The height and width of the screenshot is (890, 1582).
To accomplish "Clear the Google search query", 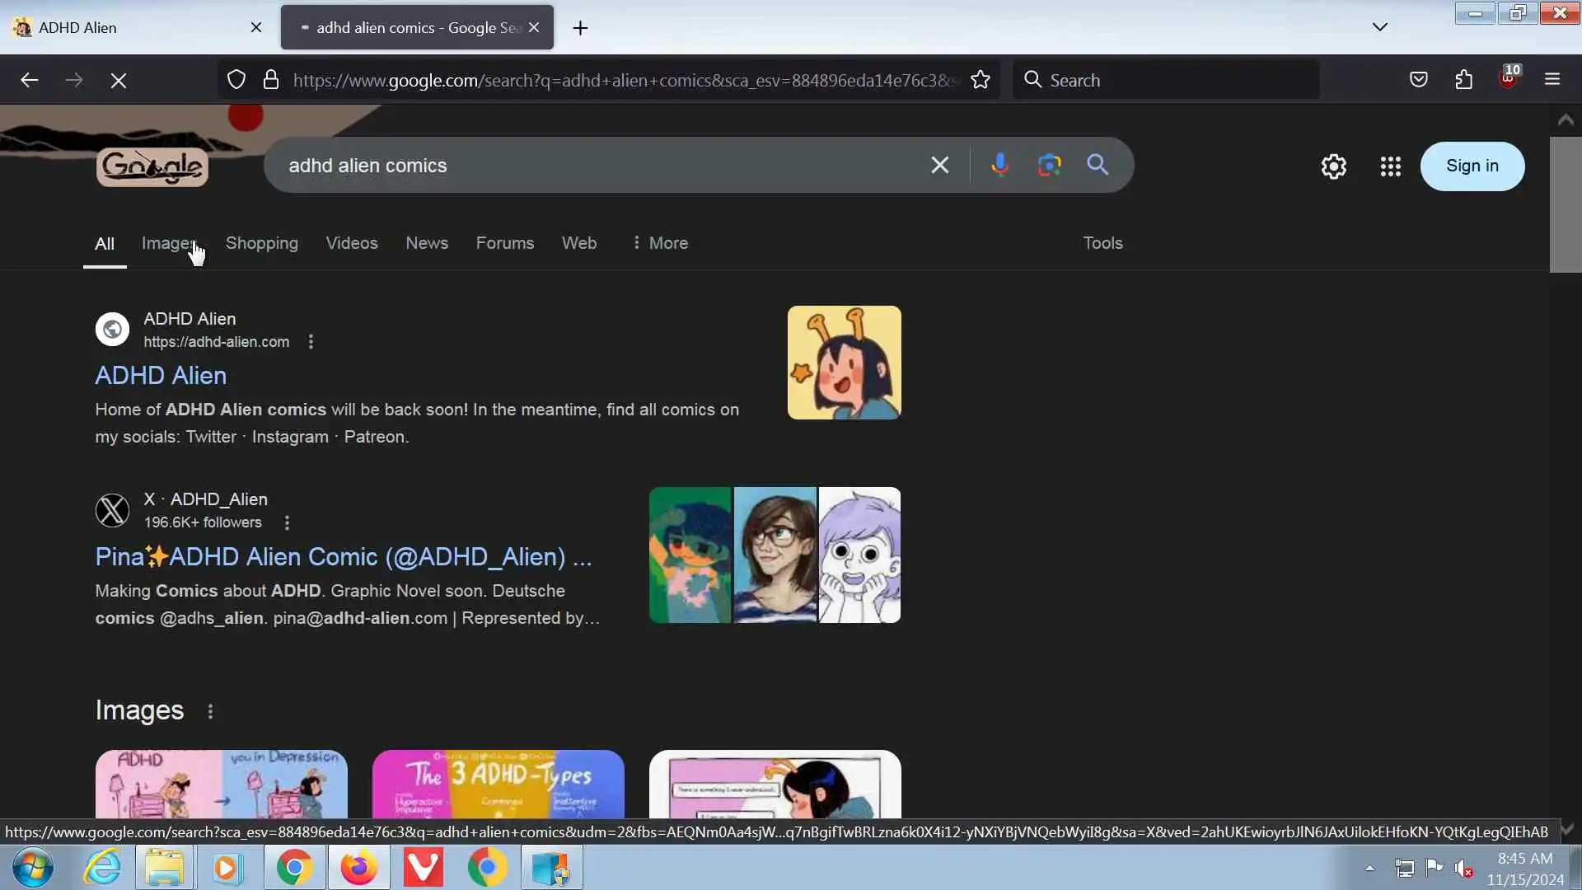I will 939,166.
